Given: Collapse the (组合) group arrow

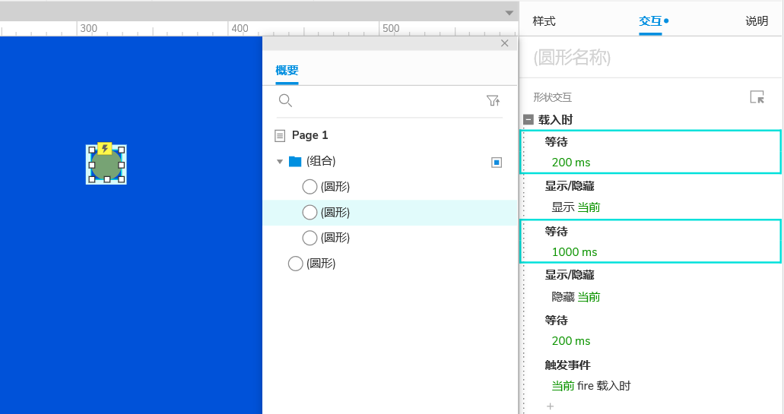Looking at the screenshot, I should tap(280, 161).
